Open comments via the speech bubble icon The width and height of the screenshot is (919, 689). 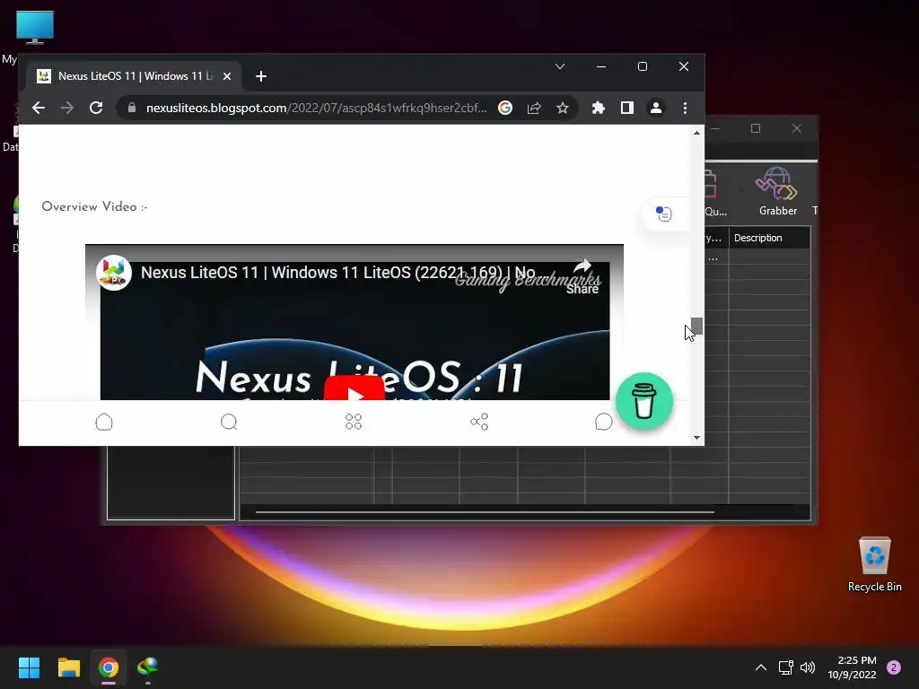604,422
